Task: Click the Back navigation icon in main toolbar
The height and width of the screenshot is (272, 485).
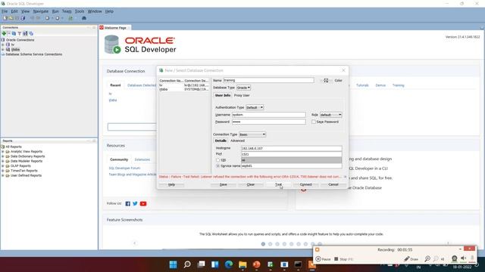Action: [47, 18]
